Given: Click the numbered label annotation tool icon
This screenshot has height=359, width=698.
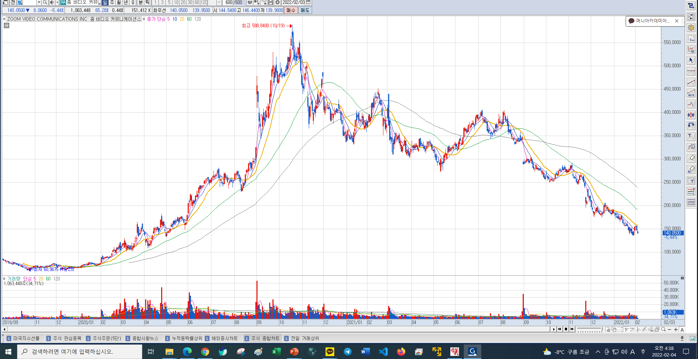Looking at the screenshot, I should pyautogui.click(x=691, y=148).
